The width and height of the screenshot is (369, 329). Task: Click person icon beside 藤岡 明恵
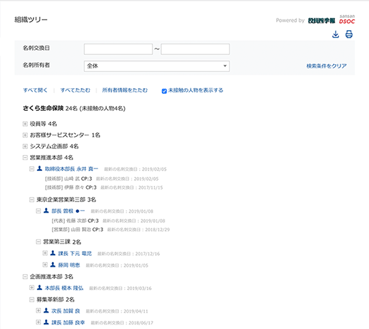point(53,265)
